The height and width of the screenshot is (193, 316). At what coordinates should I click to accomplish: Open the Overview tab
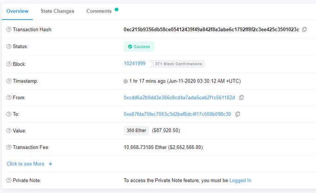(x=17, y=11)
